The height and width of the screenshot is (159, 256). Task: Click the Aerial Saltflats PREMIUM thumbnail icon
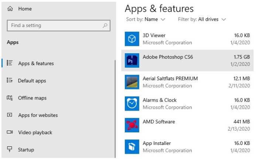coord(132,82)
